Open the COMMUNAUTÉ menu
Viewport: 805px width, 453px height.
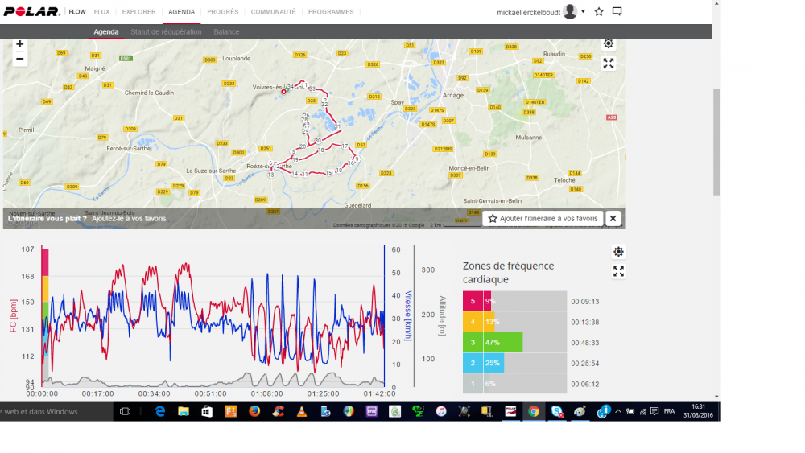(273, 12)
